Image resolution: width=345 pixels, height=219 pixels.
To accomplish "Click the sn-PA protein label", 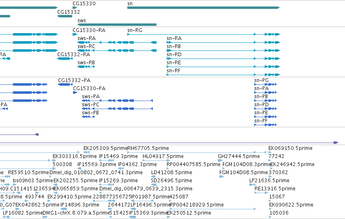I will pyautogui.click(x=261, y=88).
